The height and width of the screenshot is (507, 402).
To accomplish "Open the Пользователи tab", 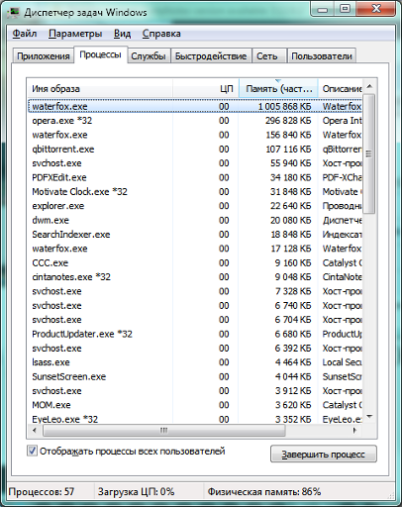I will [322, 56].
